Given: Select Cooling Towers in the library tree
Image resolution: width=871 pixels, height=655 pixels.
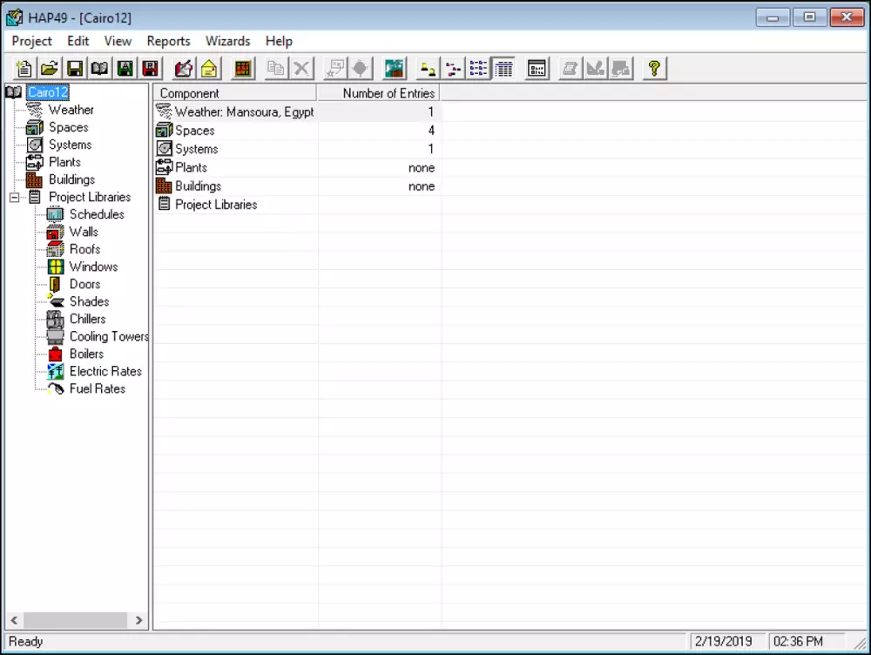Looking at the screenshot, I should pos(109,337).
